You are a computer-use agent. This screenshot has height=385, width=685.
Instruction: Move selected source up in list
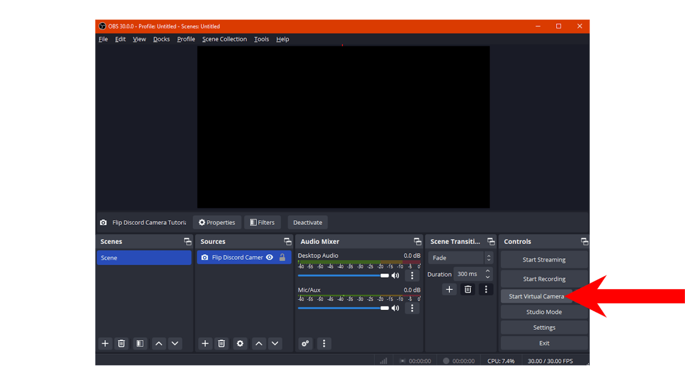(x=259, y=343)
